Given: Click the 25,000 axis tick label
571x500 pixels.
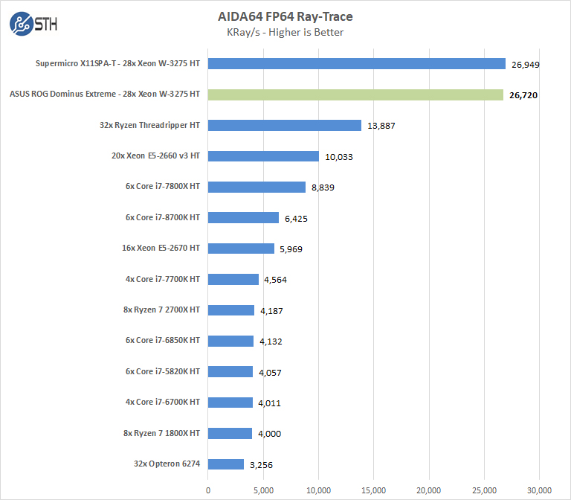Looking at the screenshot, I should [x=484, y=490].
